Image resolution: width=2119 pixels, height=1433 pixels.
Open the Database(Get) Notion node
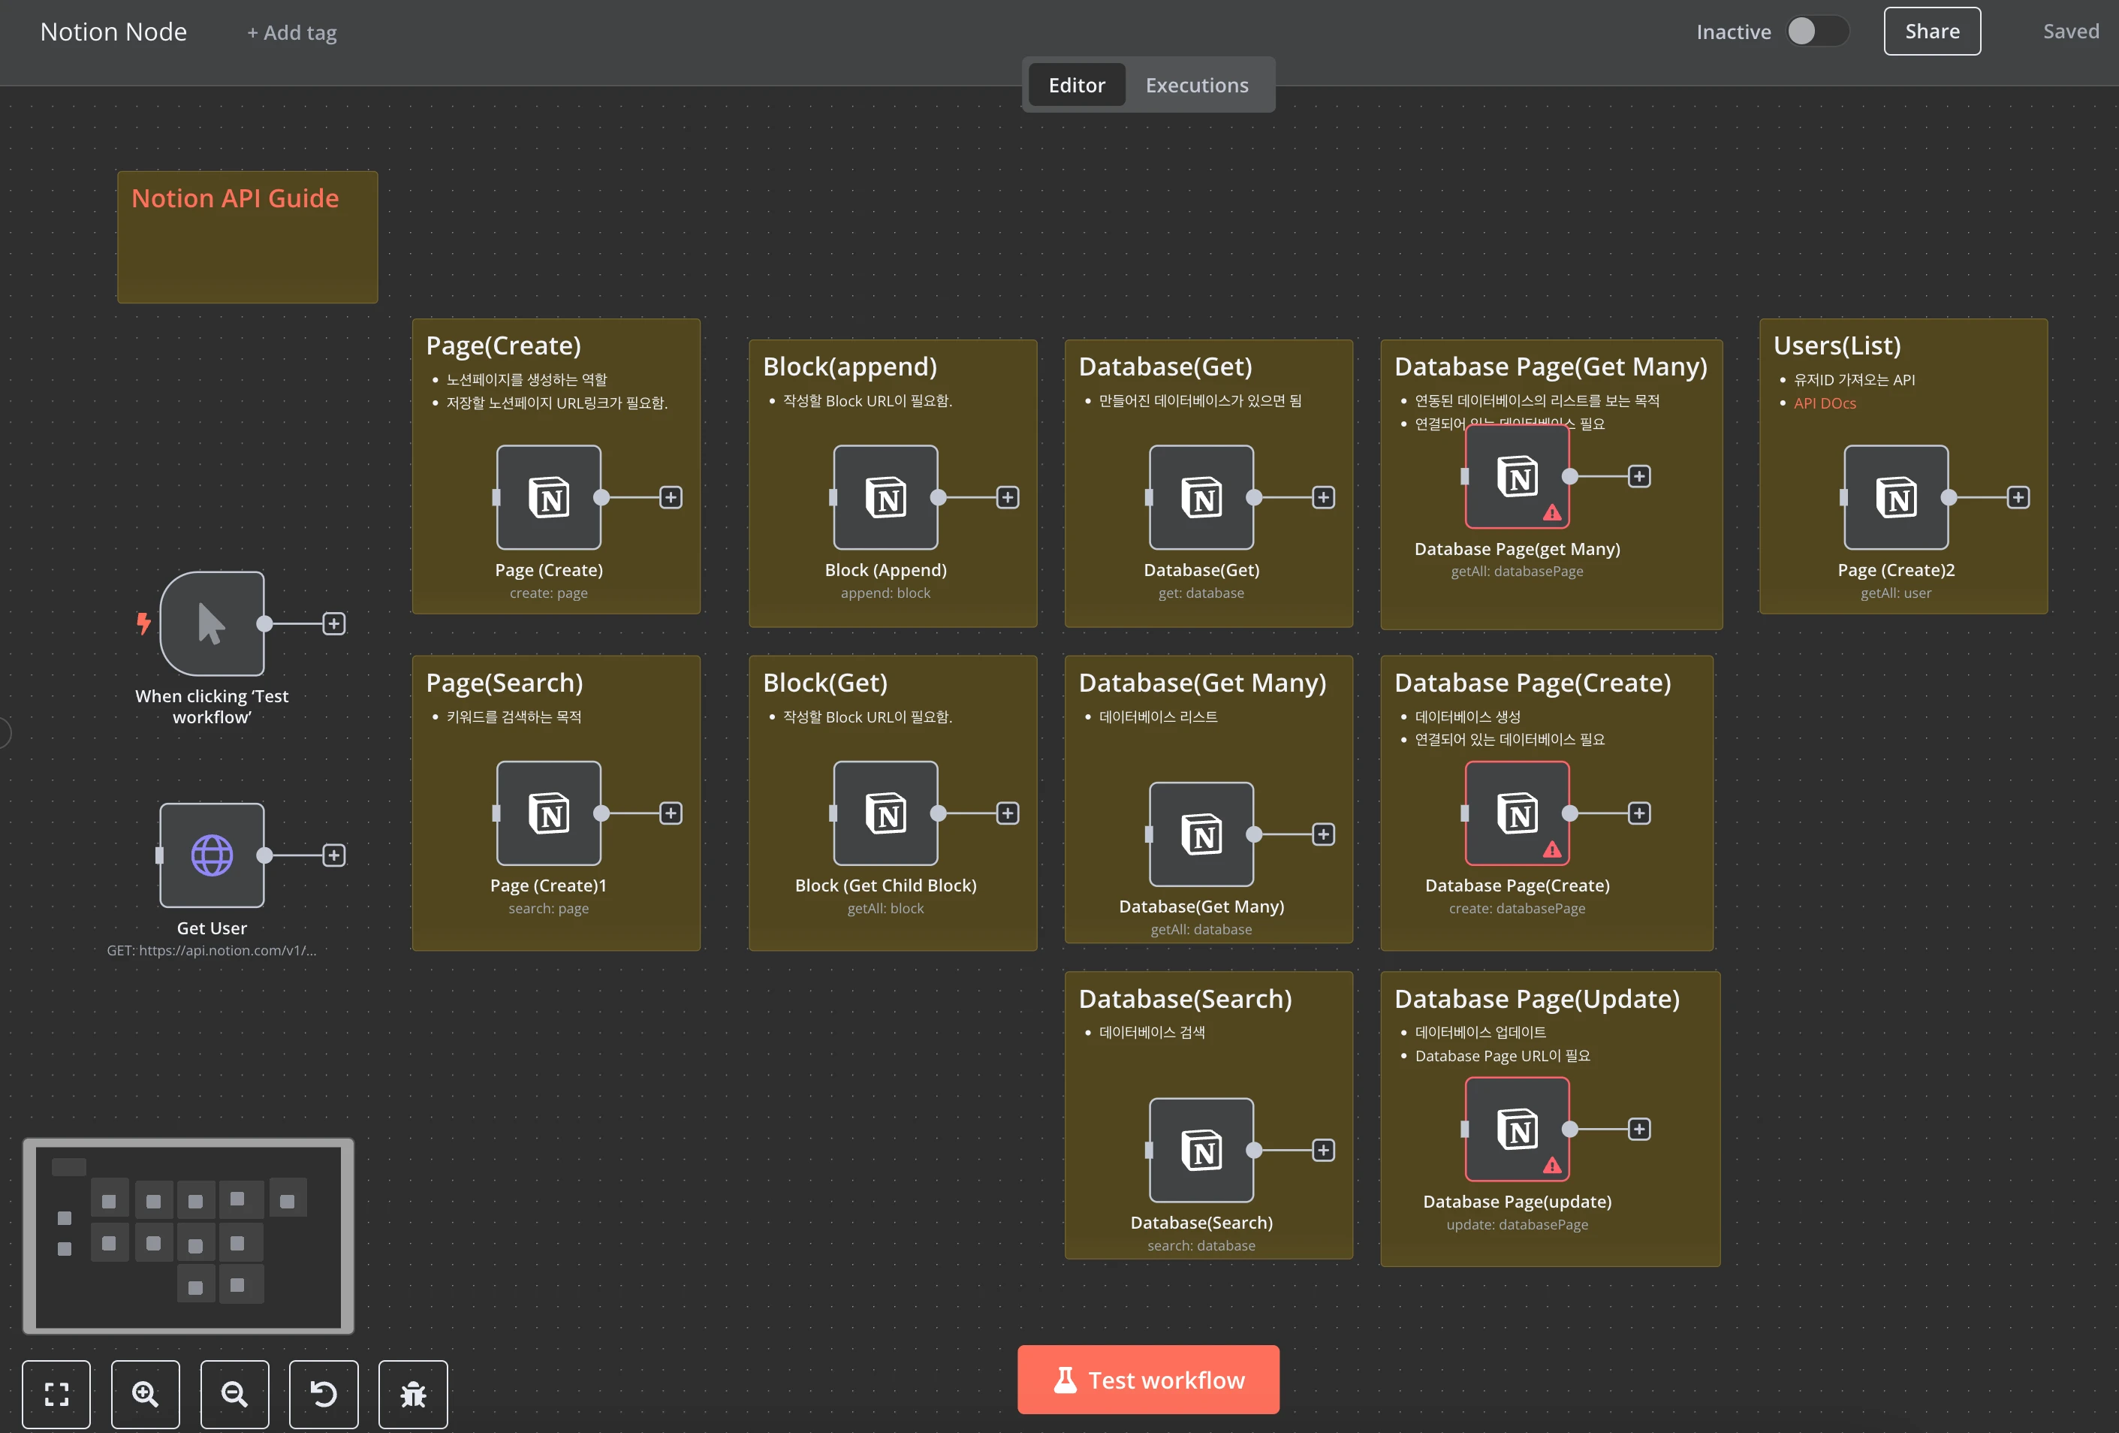[1201, 497]
